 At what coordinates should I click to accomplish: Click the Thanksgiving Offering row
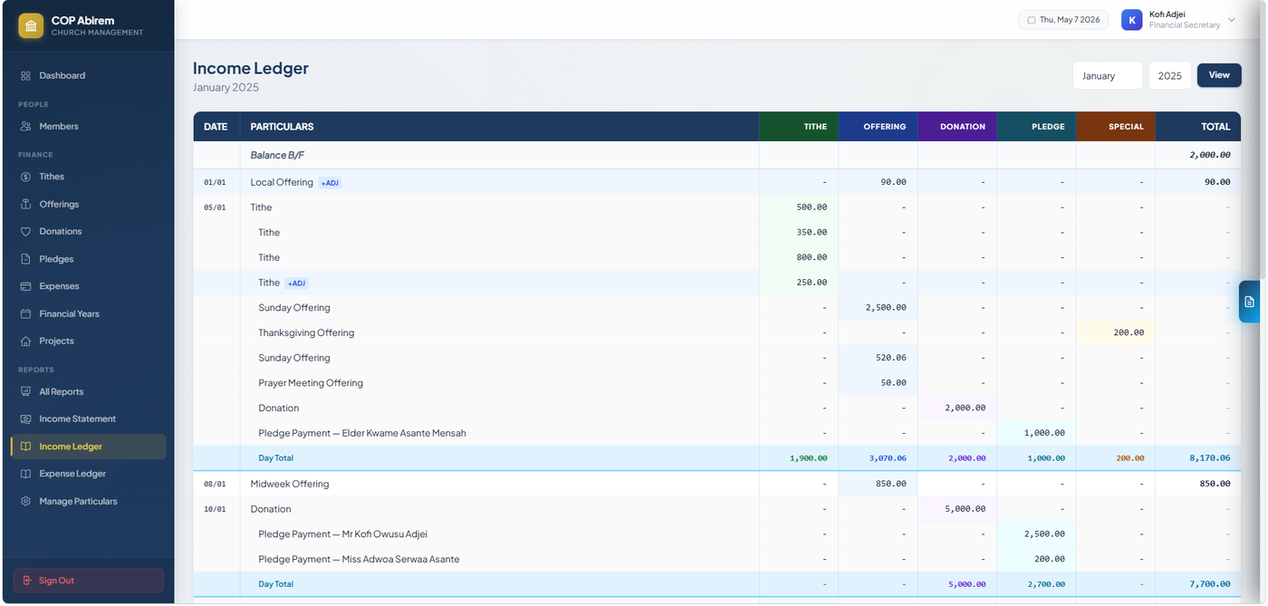716,333
